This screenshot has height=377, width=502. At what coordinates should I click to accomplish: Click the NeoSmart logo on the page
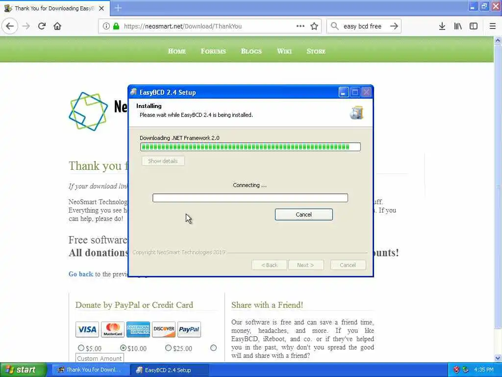[x=88, y=111]
